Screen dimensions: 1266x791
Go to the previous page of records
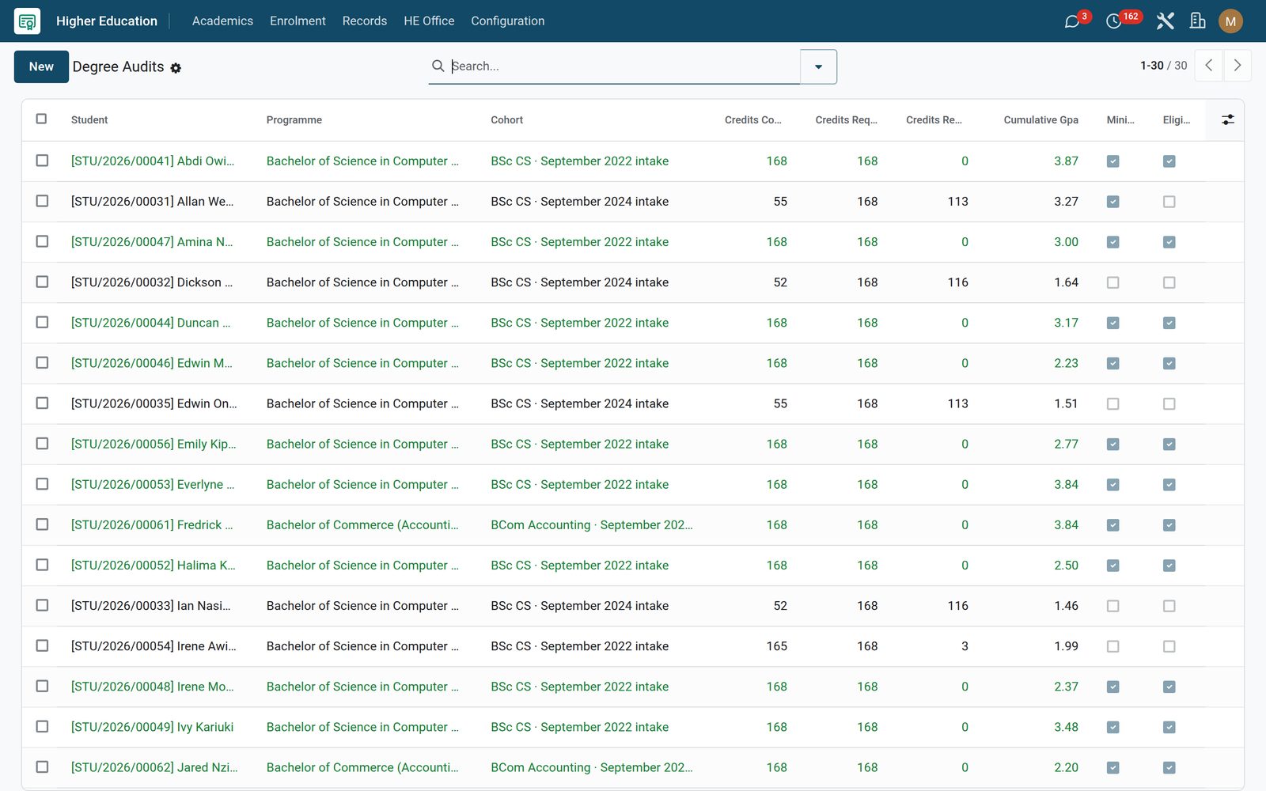point(1208,66)
